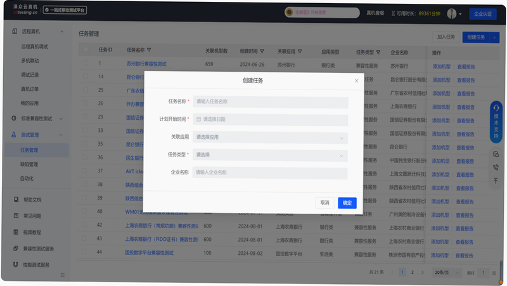Open the 任务类型 dropdown in dialog
The width and height of the screenshot is (507, 286).
270,155
